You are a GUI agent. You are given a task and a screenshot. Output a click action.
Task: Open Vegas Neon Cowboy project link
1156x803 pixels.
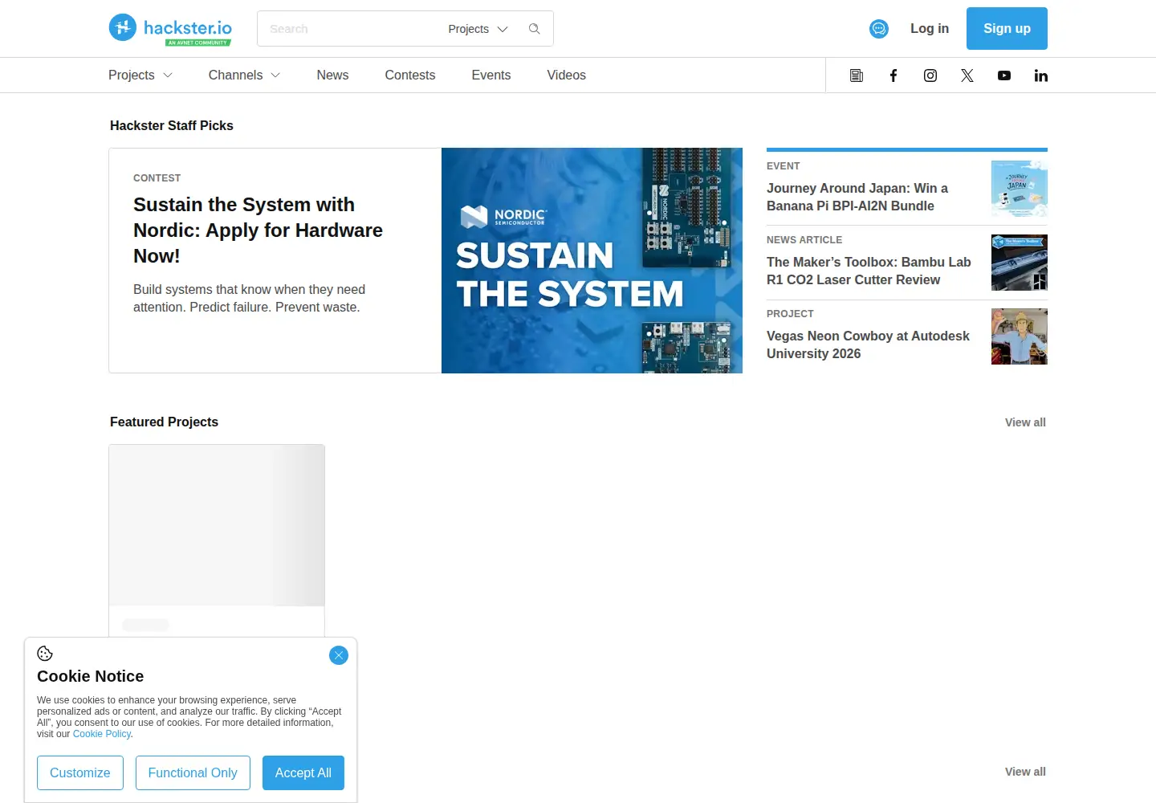point(868,344)
